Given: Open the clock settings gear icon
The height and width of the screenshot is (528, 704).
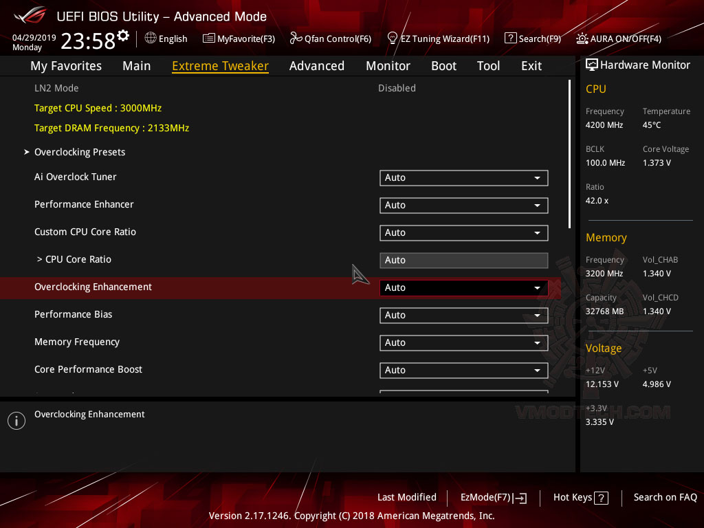Looking at the screenshot, I should click(x=123, y=35).
